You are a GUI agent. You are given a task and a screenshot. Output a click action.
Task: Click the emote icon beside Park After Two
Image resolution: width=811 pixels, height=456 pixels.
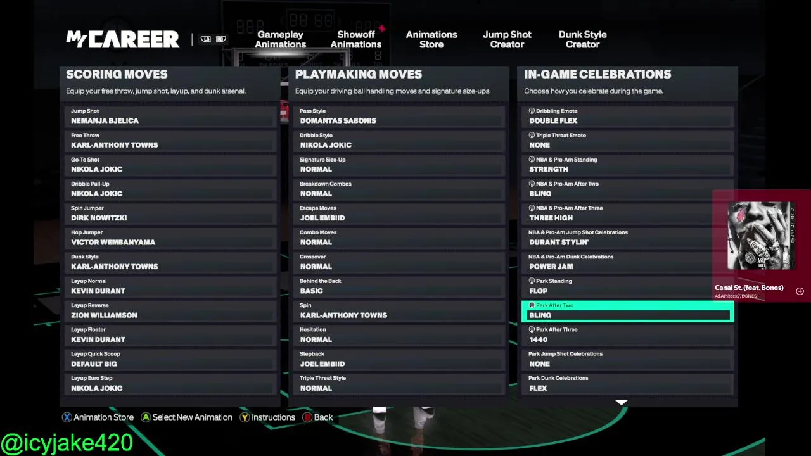pyautogui.click(x=532, y=305)
